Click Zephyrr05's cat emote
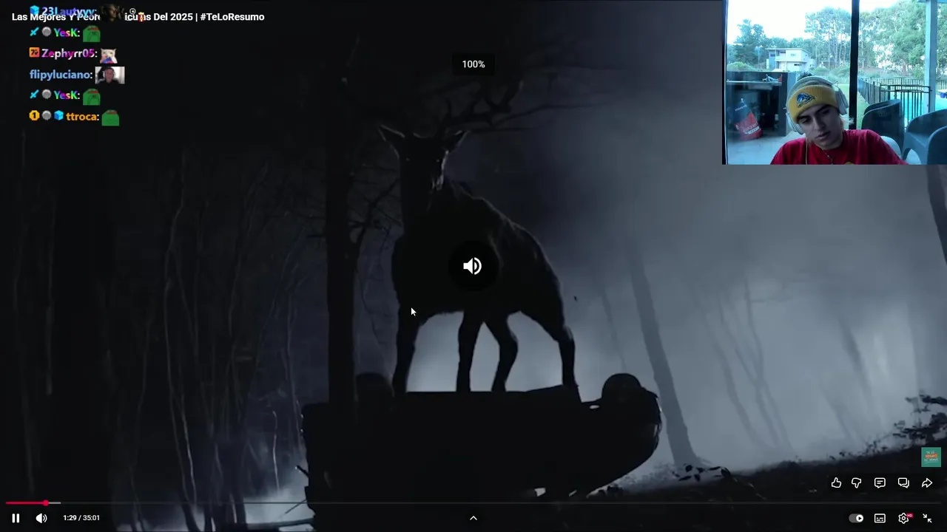 pyautogui.click(x=108, y=55)
